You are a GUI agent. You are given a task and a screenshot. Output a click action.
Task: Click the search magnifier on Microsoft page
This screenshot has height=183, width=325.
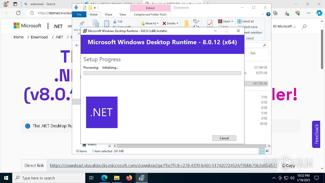(x=304, y=26)
